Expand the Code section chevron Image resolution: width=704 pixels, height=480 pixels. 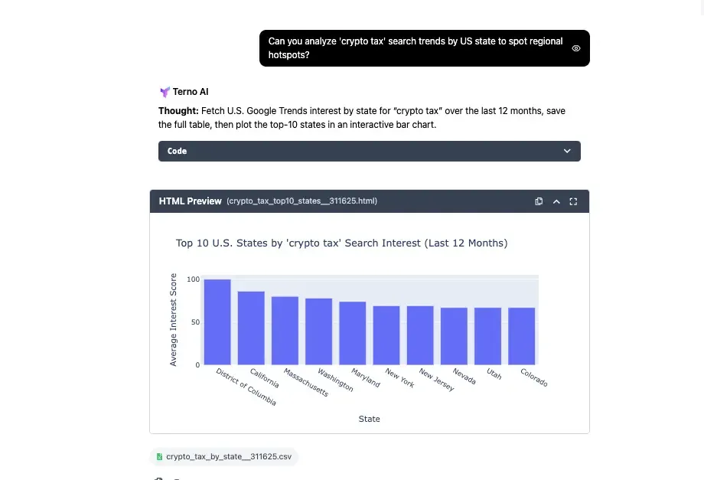pyautogui.click(x=567, y=151)
